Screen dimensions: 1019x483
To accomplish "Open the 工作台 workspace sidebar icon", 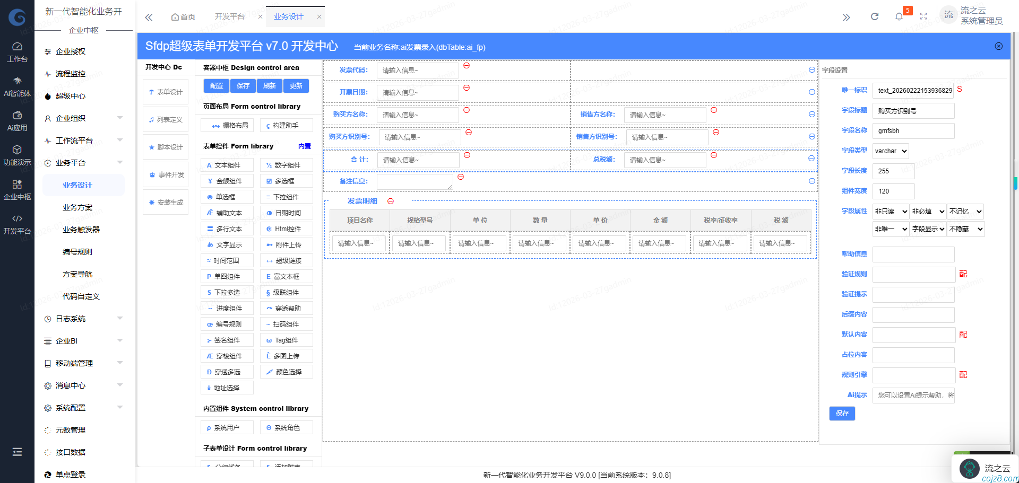I will 18,50.
